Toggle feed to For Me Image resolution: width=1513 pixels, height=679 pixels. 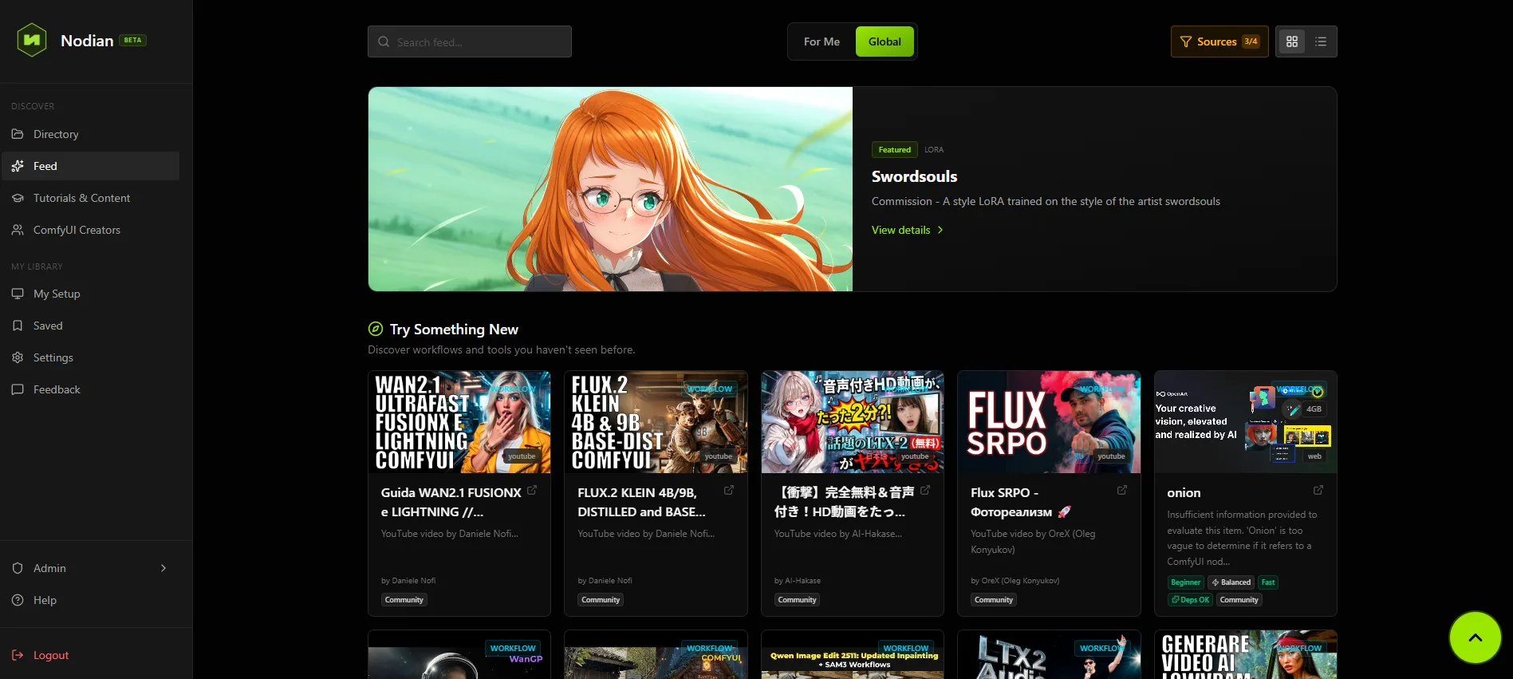pos(822,41)
